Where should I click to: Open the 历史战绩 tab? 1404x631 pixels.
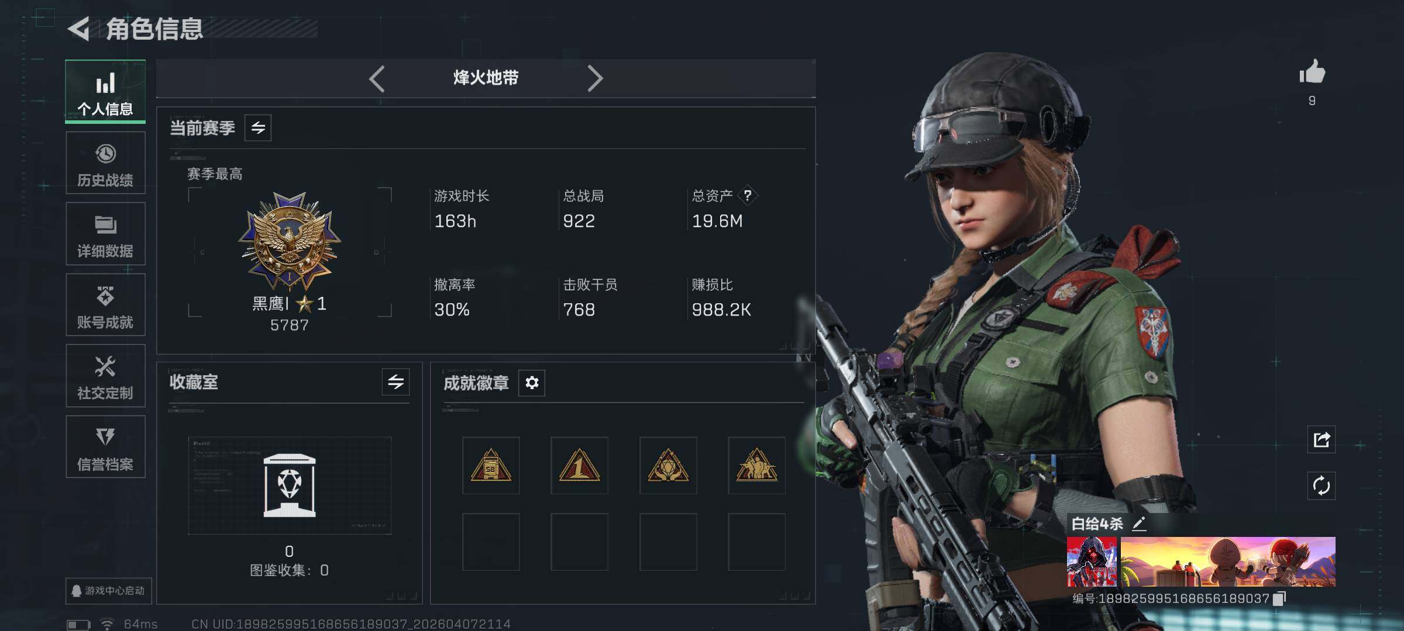point(105,163)
